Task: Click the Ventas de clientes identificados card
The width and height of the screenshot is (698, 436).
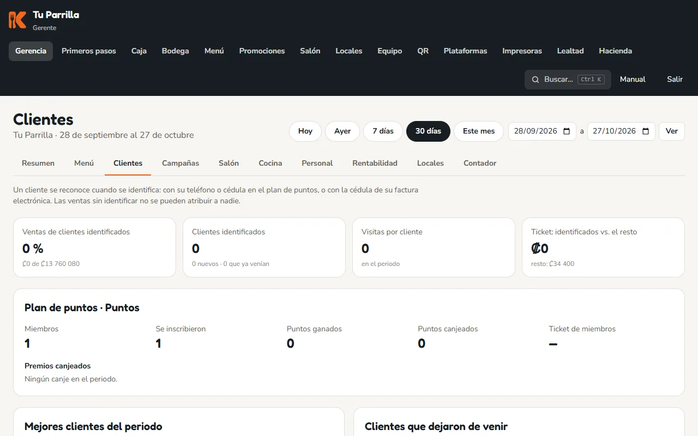Action: 94,247
